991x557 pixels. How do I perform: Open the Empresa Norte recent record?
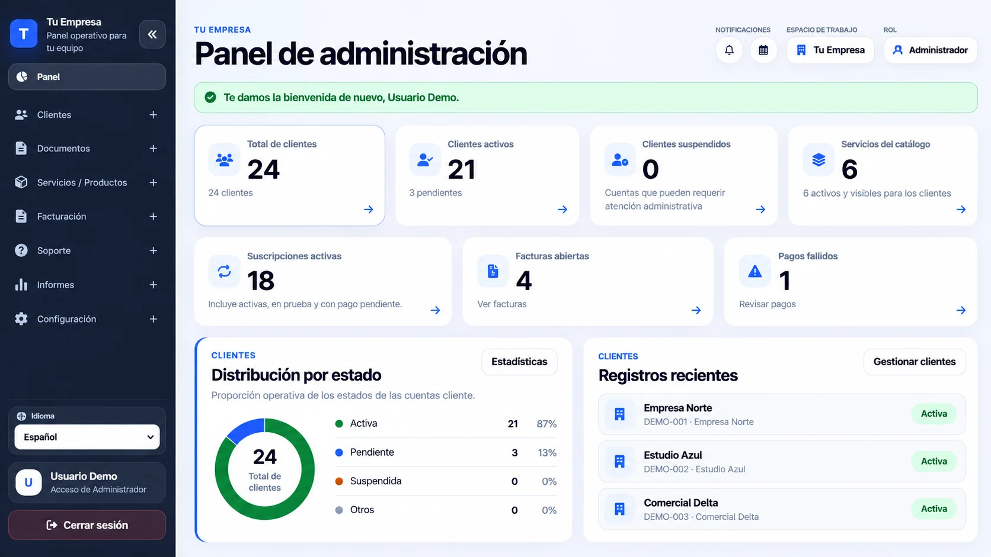click(782, 414)
